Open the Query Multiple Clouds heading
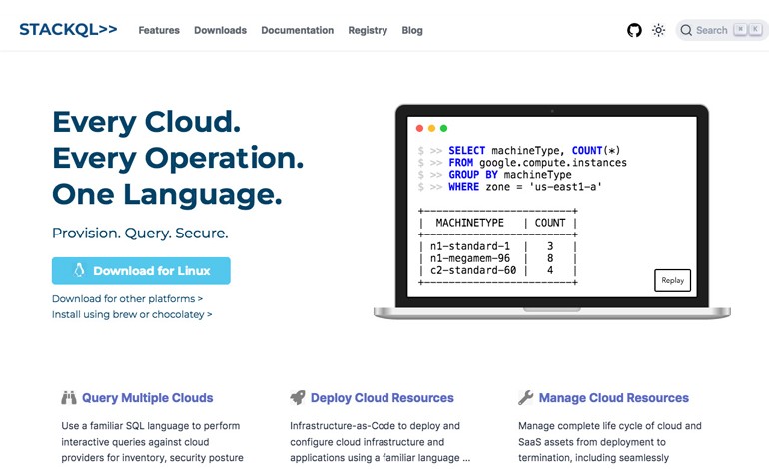The height and width of the screenshot is (469, 769). (147, 398)
